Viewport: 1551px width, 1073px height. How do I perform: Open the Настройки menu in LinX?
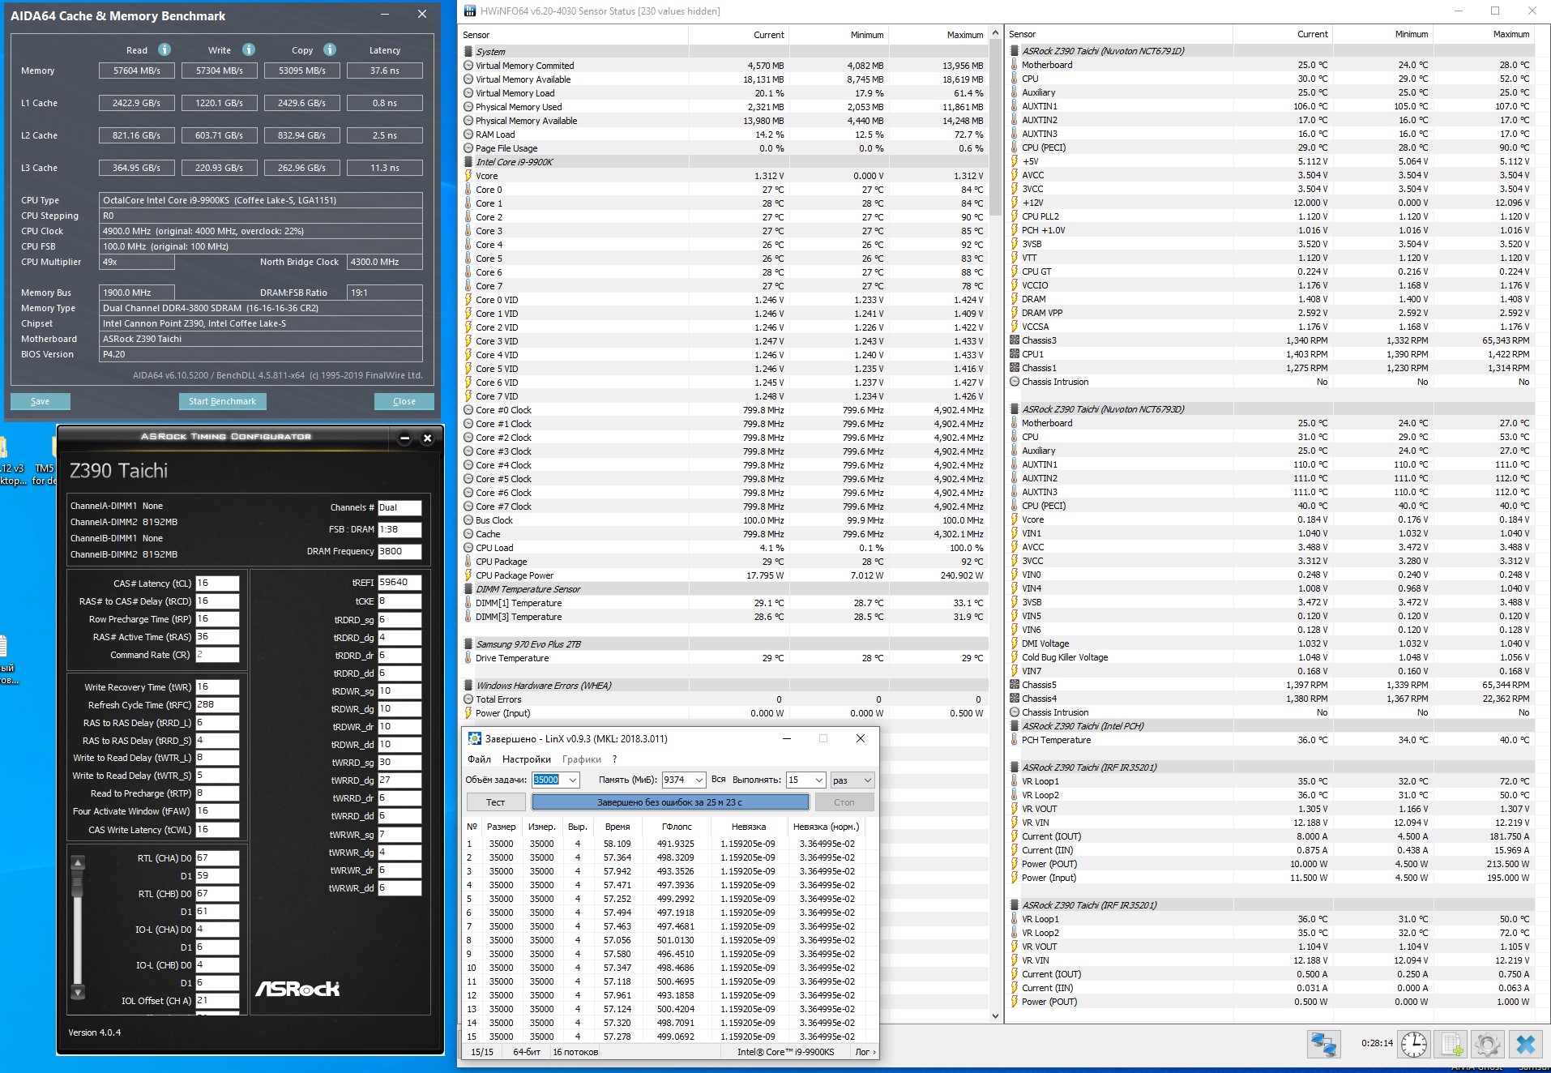click(x=527, y=759)
